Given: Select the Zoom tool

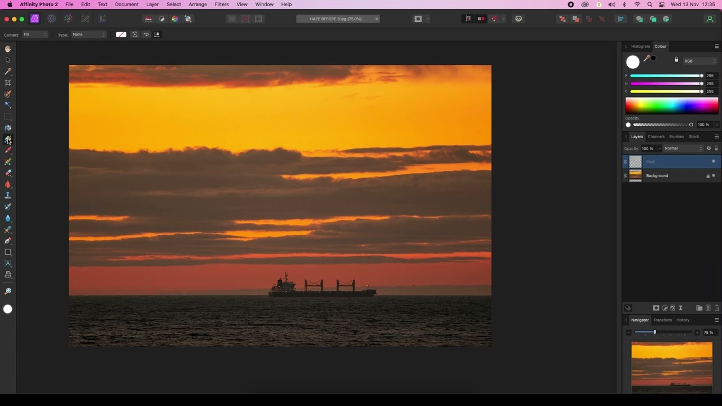Looking at the screenshot, I should pos(8,292).
